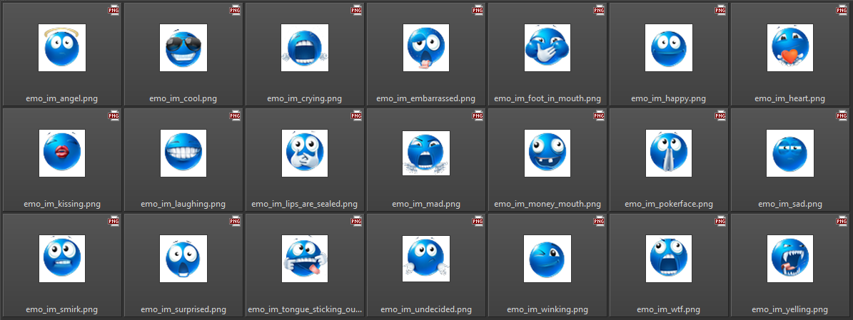
Task: Click the file name emo_im_surprised.png
Action: pyautogui.click(x=183, y=310)
